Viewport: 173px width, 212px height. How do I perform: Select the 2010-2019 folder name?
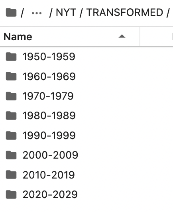point(49,175)
